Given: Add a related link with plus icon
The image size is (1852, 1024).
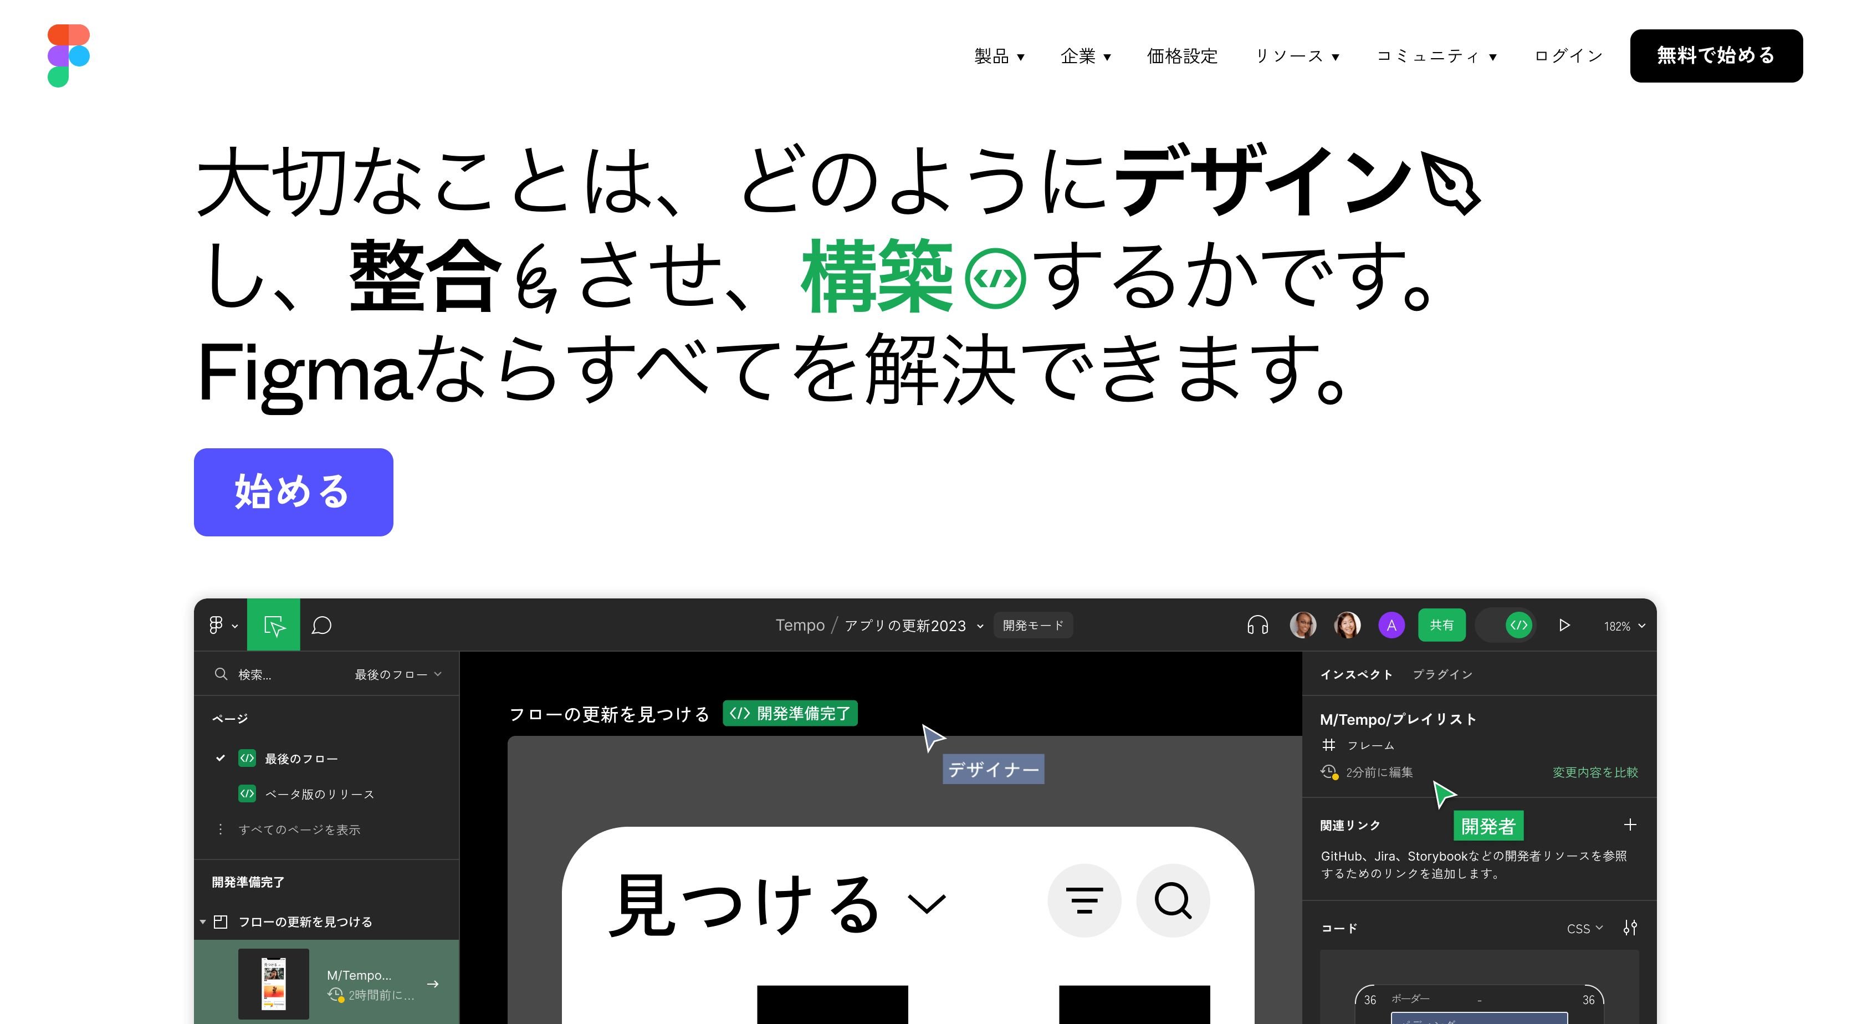Looking at the screenshot, I should coord(1630,824).
